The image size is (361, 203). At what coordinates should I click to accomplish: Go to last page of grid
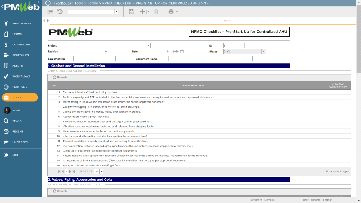[74, 172]
